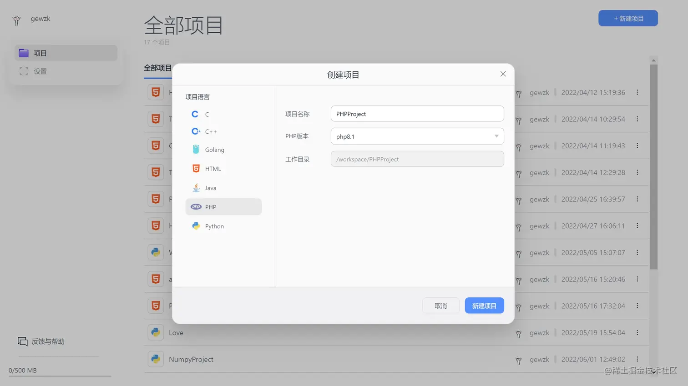Click the 0/500 MB storage usage bar
This screenshot has height=386, width=688.
tap(60, 376)
